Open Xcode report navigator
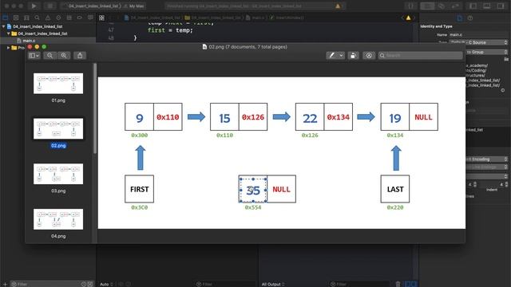The width and height of the screenshot is (511, 287). pyautogui.click(x=90, y=18)
